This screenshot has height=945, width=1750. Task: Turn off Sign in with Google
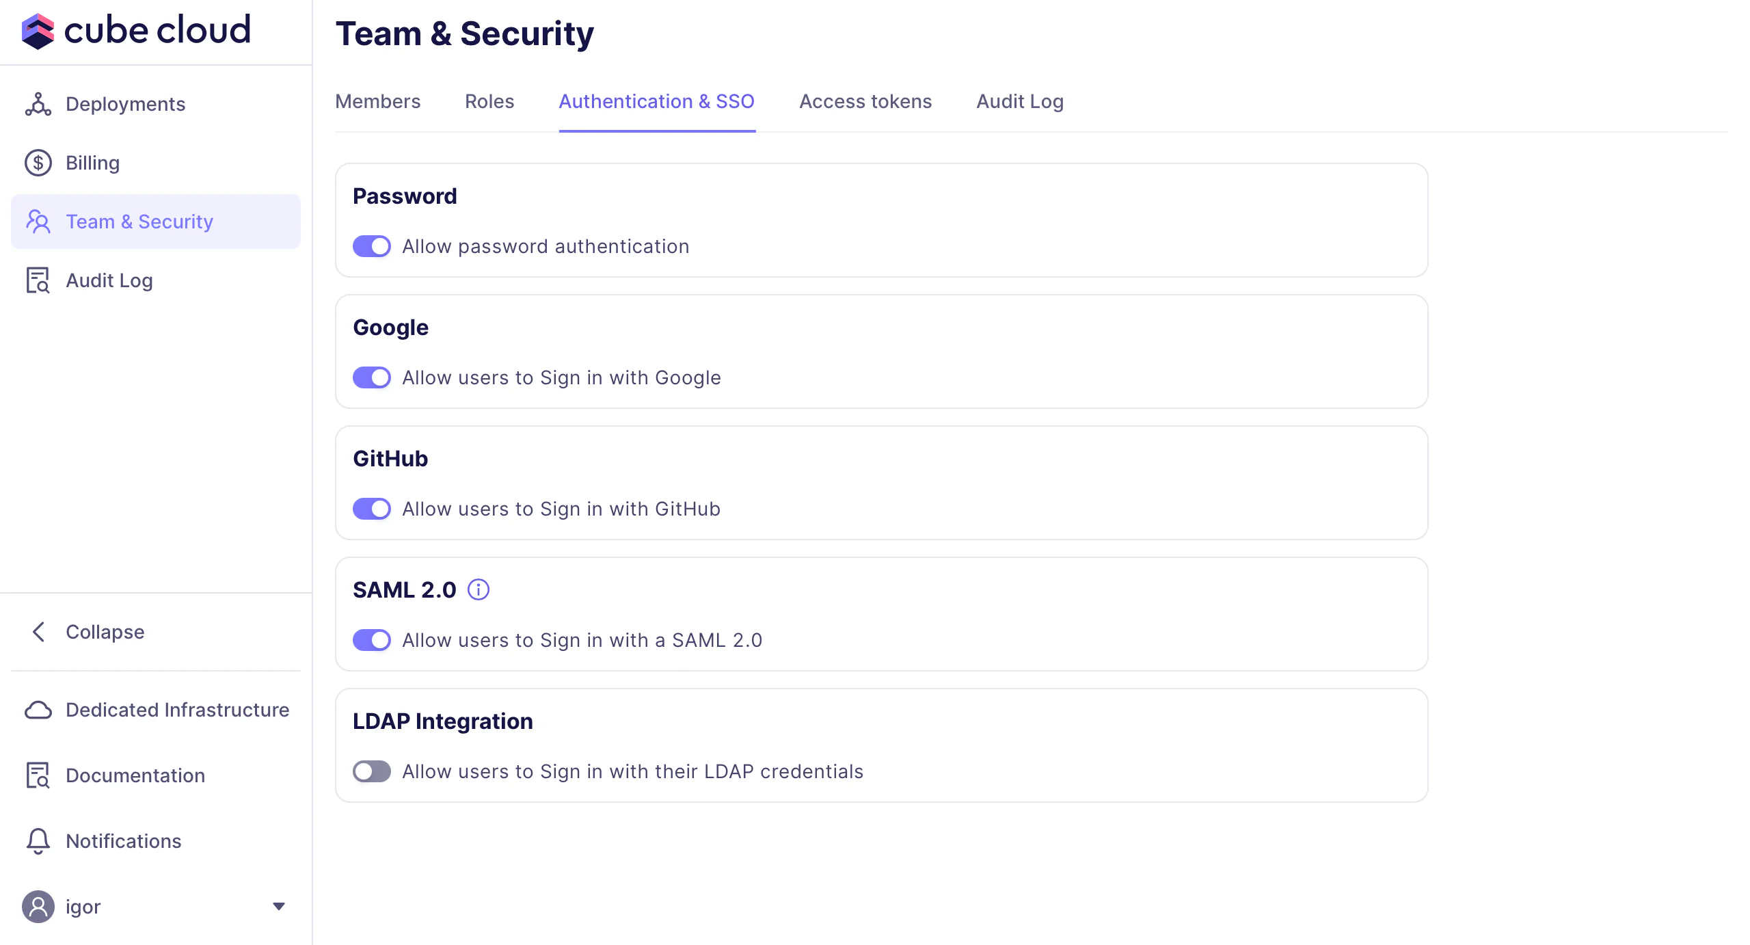tap(371, 377)
